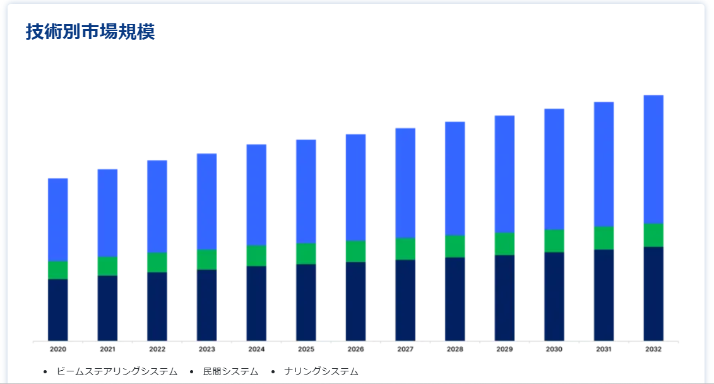Select the dark navy segment of the 2021 bar

(107, 308)
